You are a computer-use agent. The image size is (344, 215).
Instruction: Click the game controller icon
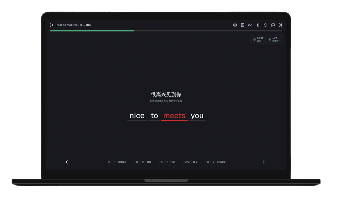click(x=250, y=25)
